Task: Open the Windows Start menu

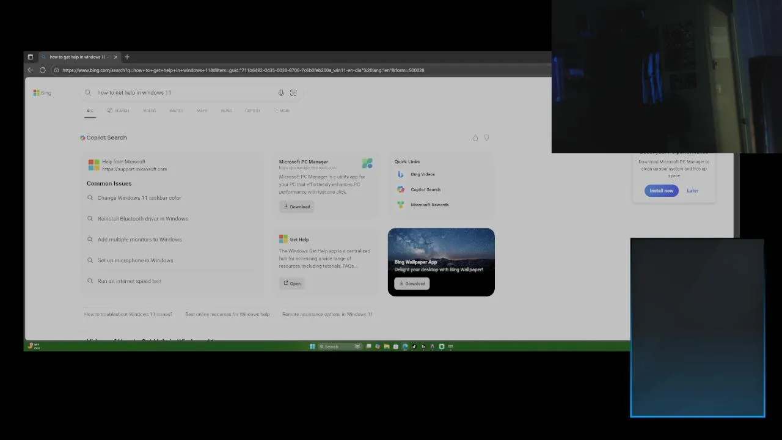Action: coord(312,346)
